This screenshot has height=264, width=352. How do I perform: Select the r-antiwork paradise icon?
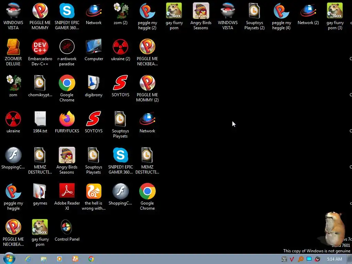pos(67,52)
